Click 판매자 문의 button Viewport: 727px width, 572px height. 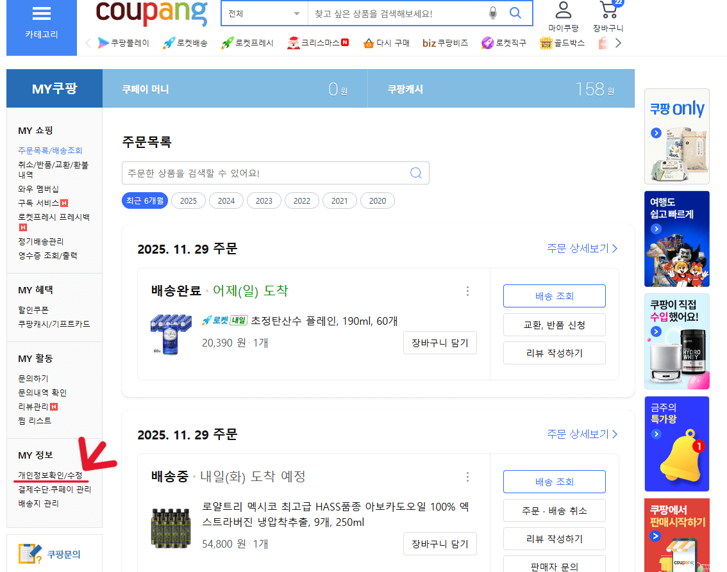point(555,564)
